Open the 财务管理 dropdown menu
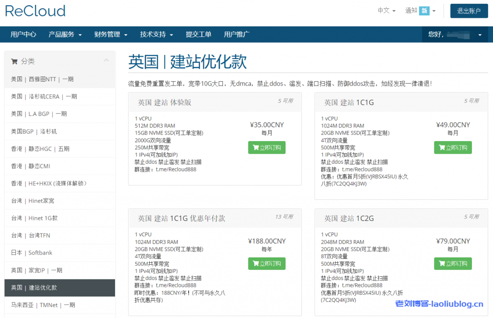Viewport: 493px width, 318px height. pos(108,34)
